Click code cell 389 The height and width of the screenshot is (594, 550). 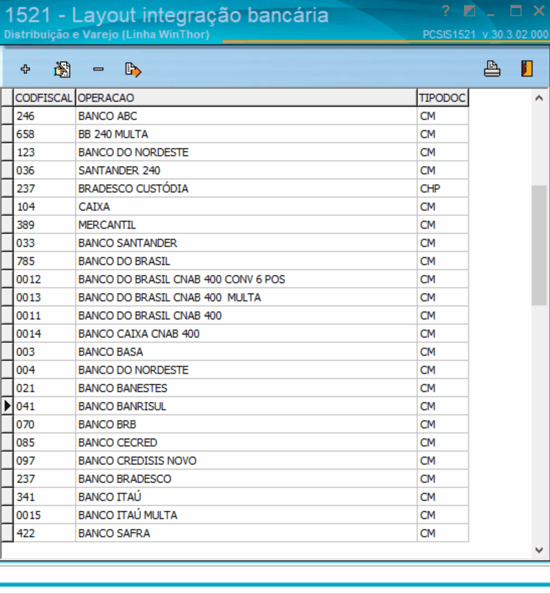point(44,225)
